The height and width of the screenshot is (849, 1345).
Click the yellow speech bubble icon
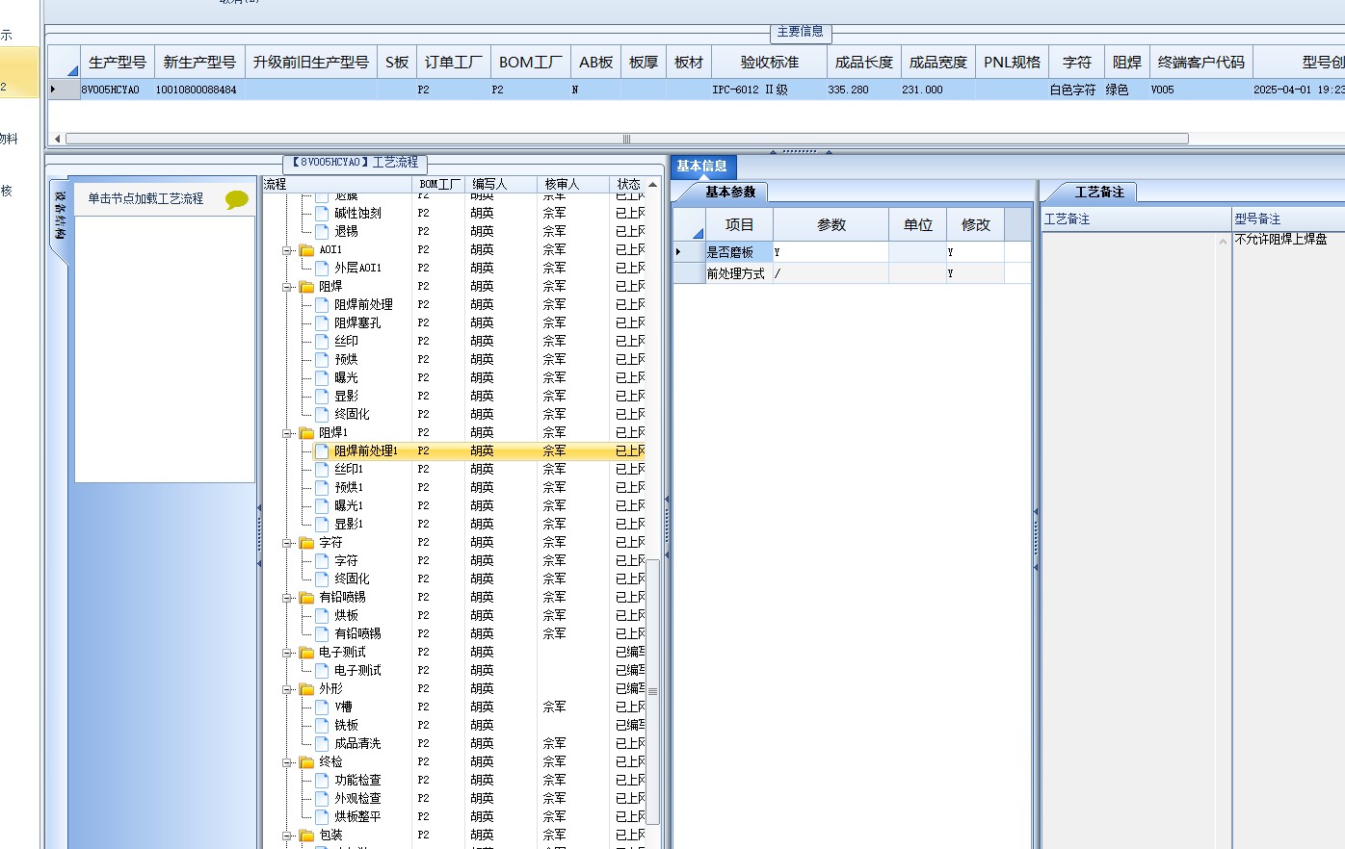236,199
